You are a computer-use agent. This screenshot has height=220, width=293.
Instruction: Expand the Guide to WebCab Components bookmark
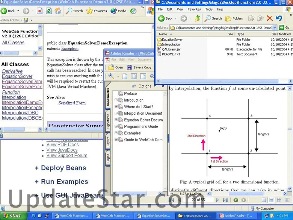pyautogui.click(x=116, y=140)
